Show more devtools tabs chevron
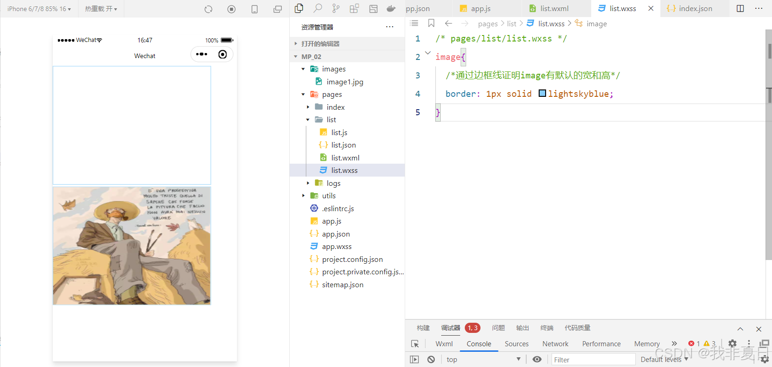Screen dimensions: 772x367 point(674,343)
